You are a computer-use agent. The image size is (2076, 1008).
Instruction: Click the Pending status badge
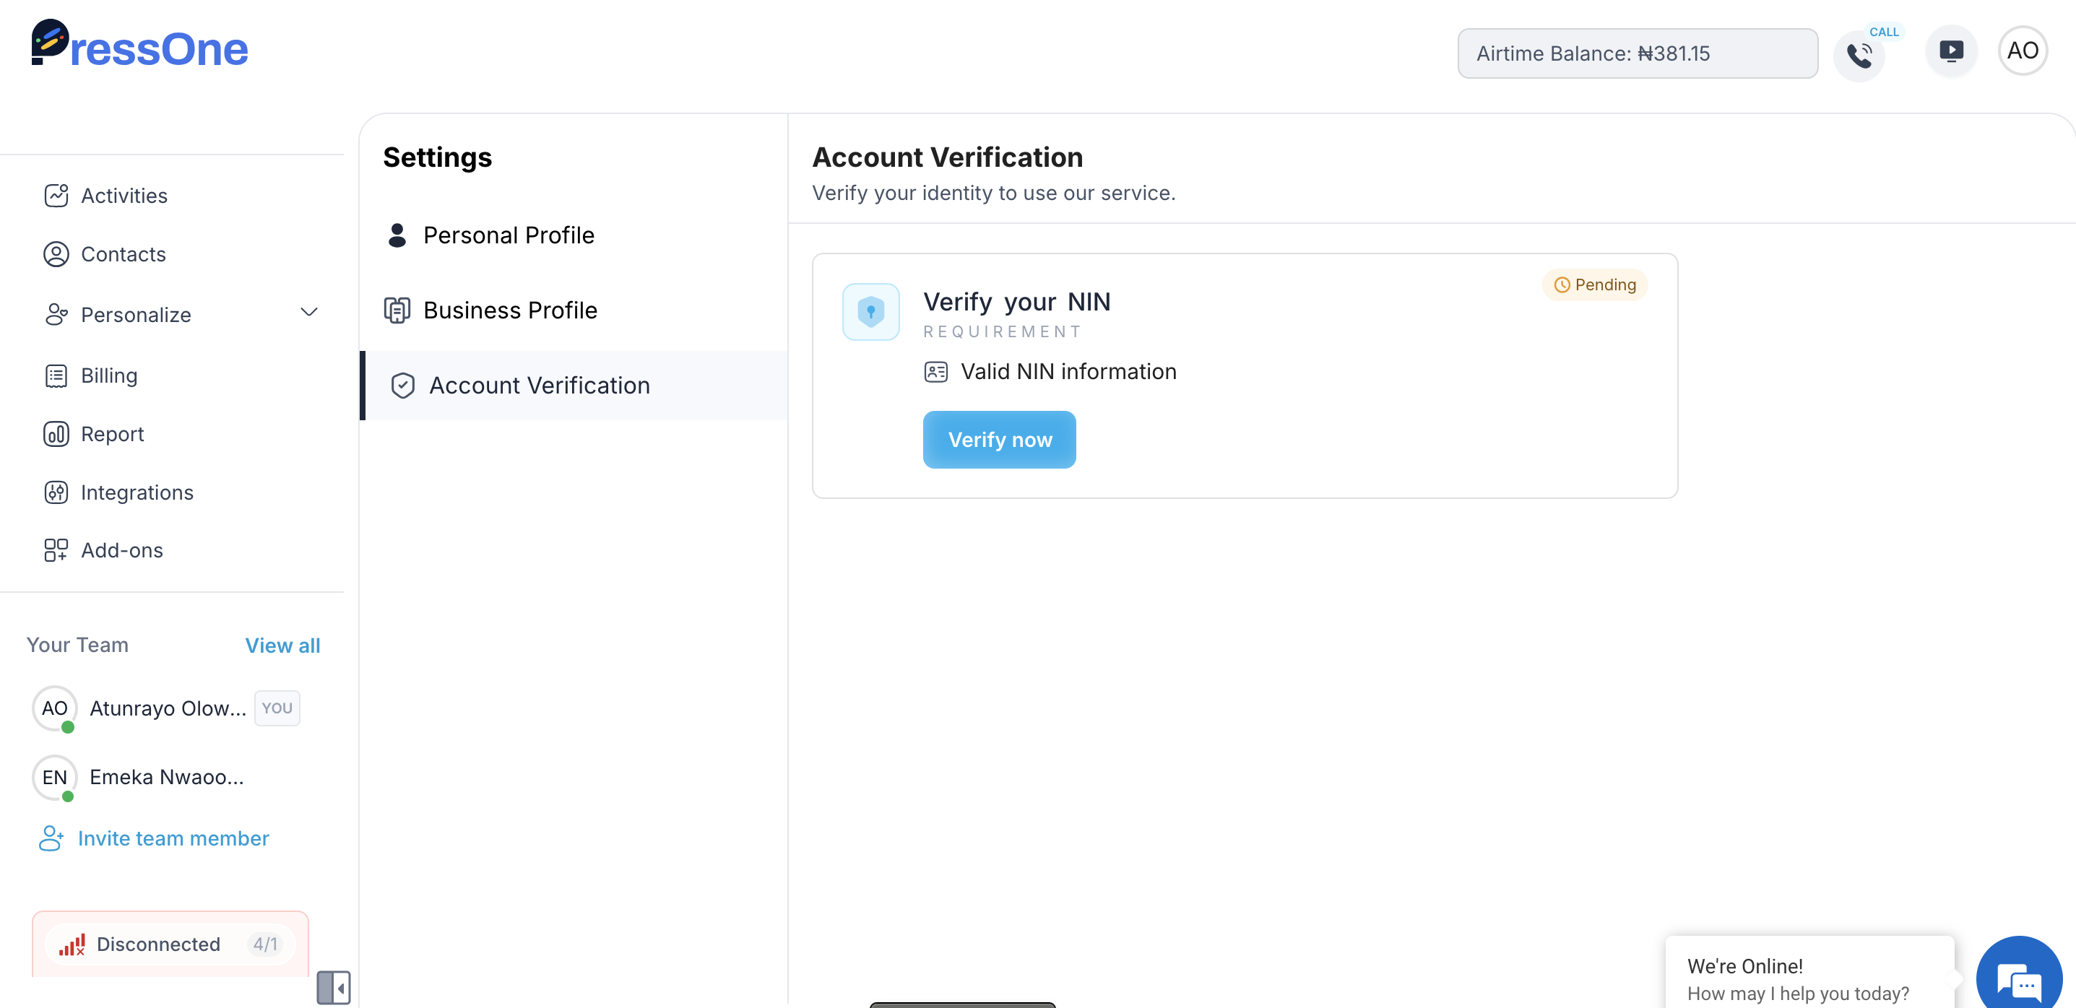pyautogui.click(x=1594, y=285)
